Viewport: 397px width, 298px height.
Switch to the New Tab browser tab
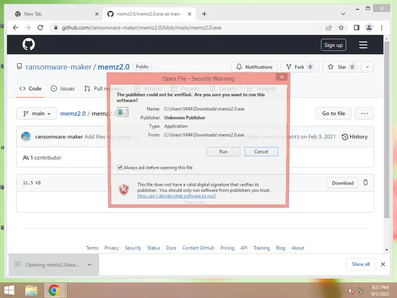pyautogui.click(x=56, y=14)
